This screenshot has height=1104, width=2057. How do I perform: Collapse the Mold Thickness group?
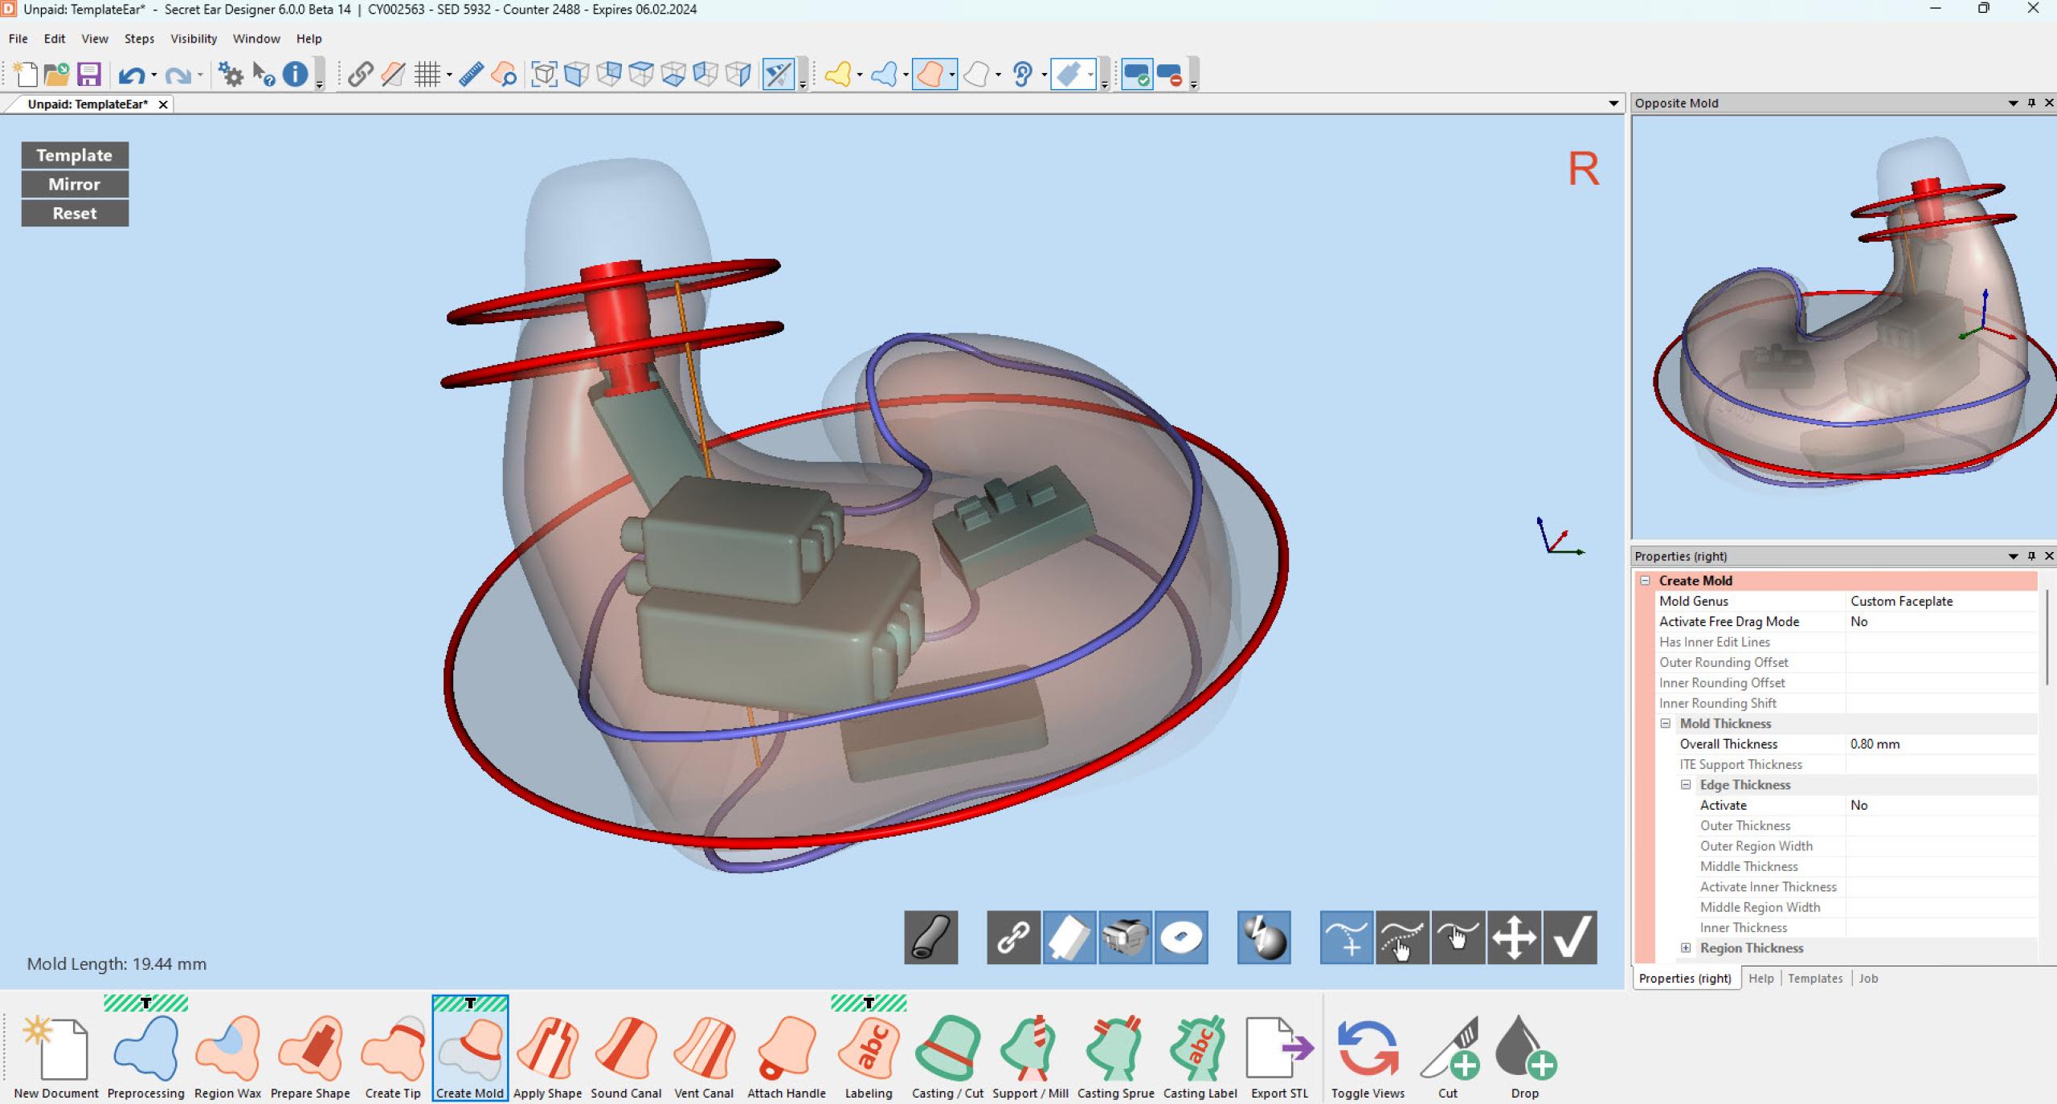[x=1665, y=723]
